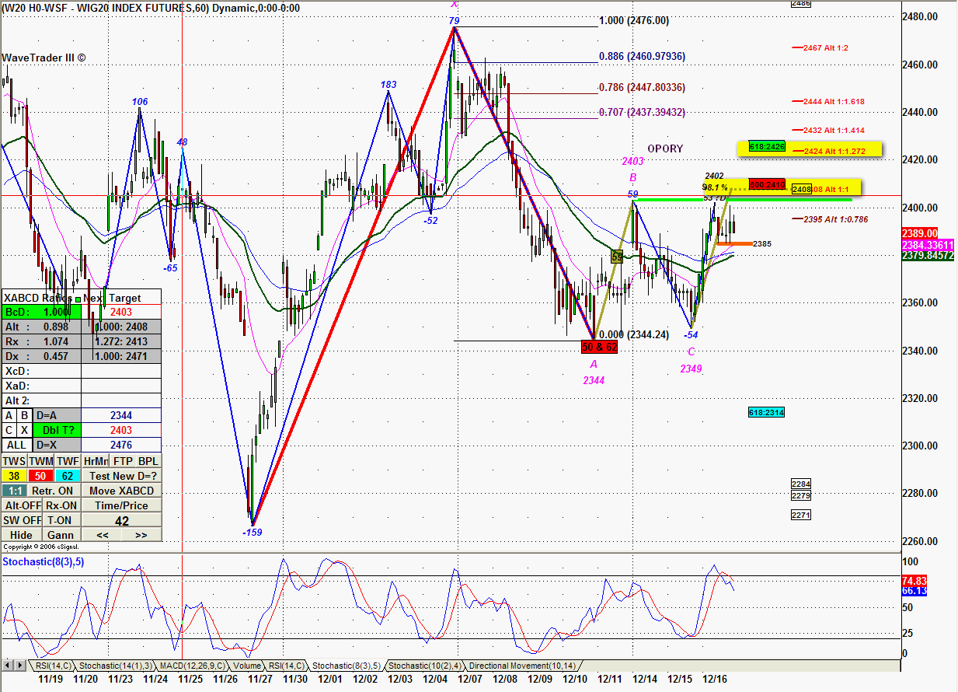Click the Gann tool button
This screenshot has height=692, width=958.
click(61, 535)
